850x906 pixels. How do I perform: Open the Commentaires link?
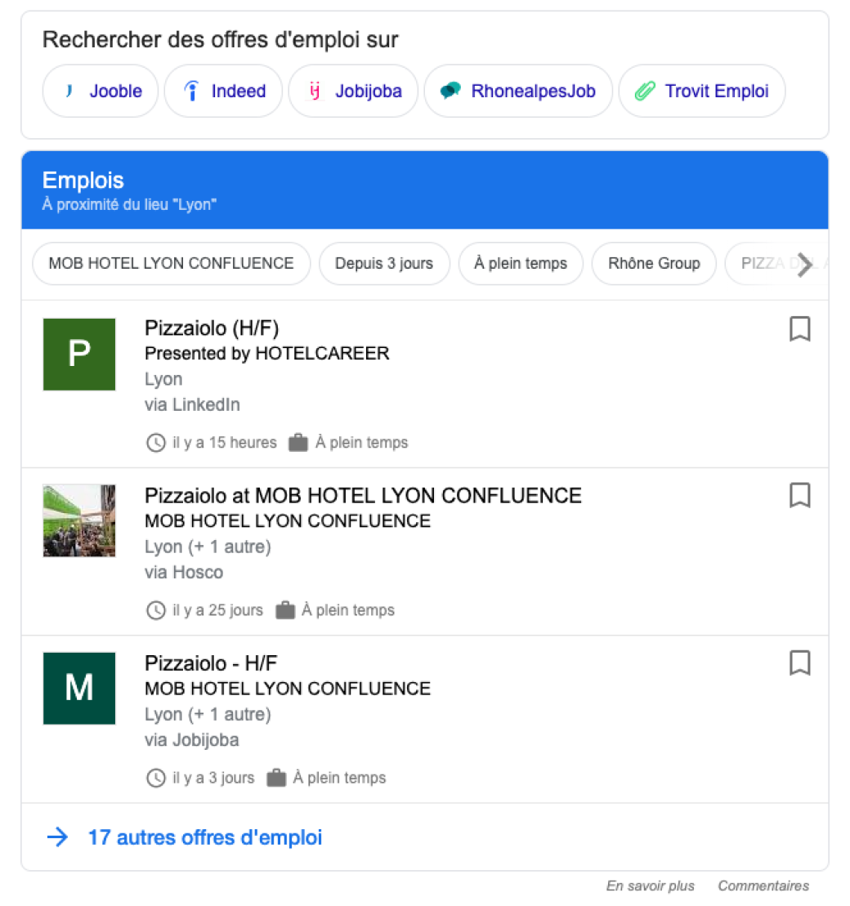tap(763, 886)
